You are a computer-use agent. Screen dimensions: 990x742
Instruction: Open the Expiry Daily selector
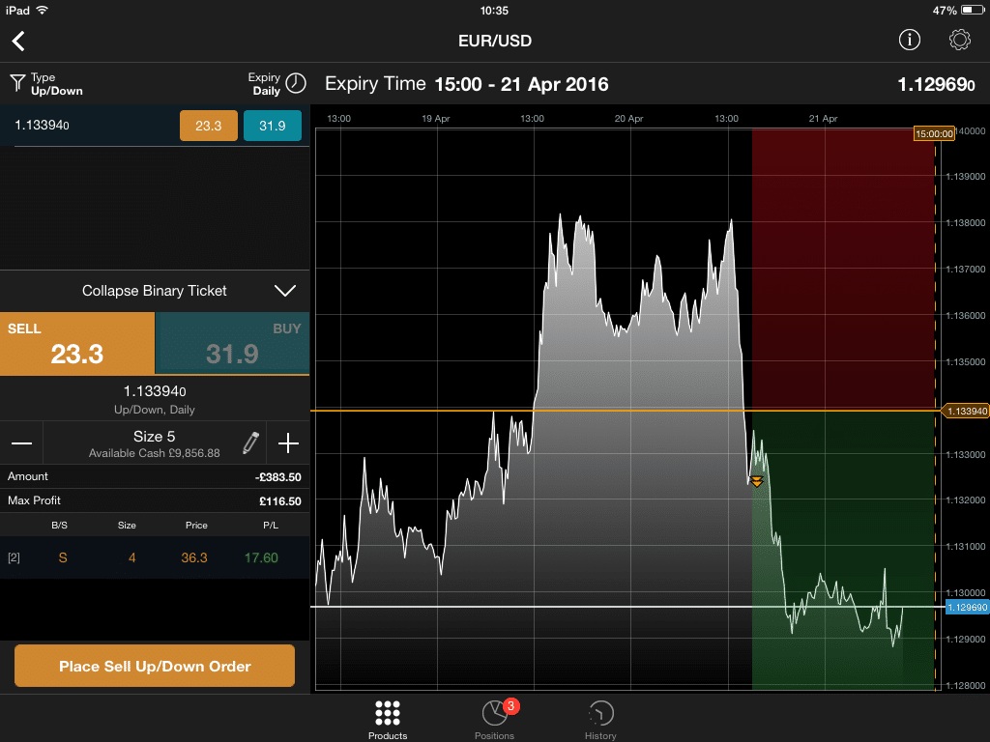point(264,84)
